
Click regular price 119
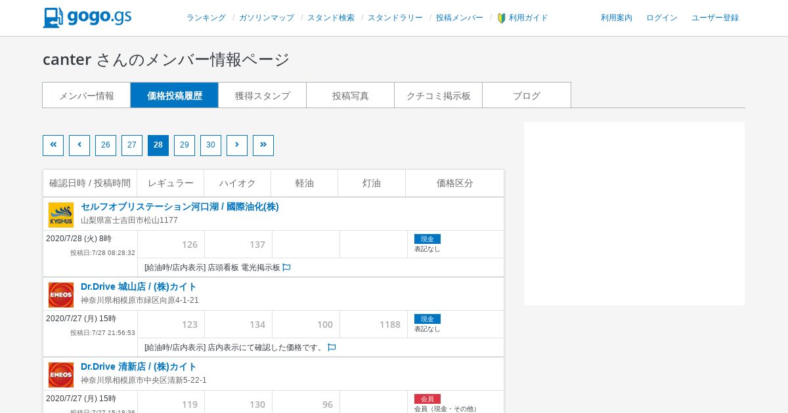point(190,404)
